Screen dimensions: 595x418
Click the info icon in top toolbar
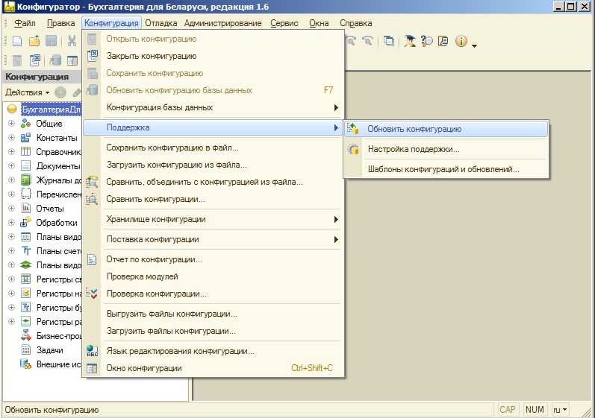click(461, 42)
